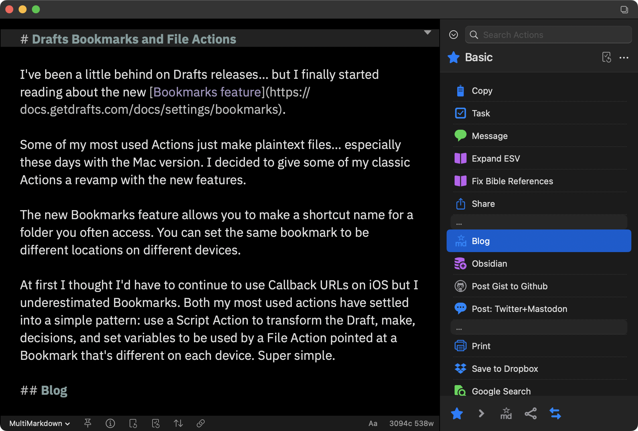Open action group options icon beside Basic
Image resolution: width=638 pixels, height=431 pixels.
pos(606,57)
